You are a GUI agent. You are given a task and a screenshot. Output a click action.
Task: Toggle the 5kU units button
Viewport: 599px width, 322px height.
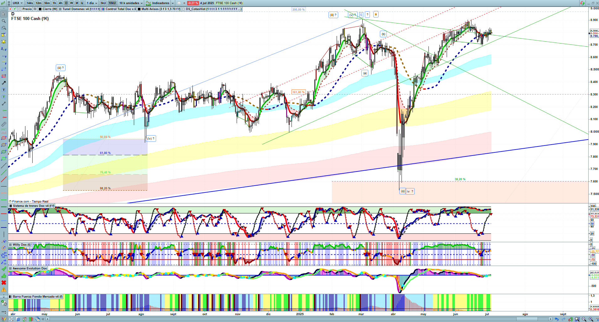pos(103,3)
